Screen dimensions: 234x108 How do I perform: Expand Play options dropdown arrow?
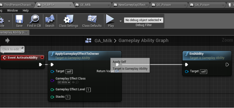[121, 21]
